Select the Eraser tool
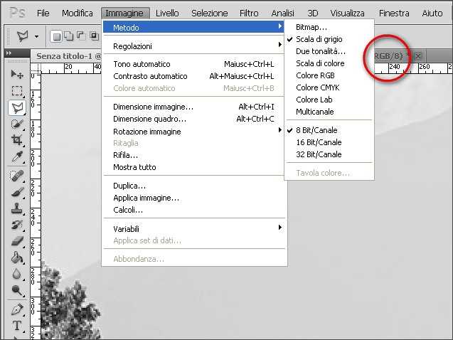This screenshot has width=453, height=340. tap(17, 242)
